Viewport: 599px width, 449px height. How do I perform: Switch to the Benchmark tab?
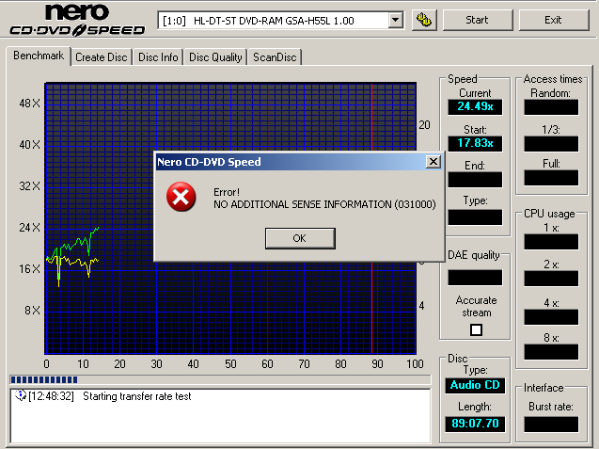point(39,56)
